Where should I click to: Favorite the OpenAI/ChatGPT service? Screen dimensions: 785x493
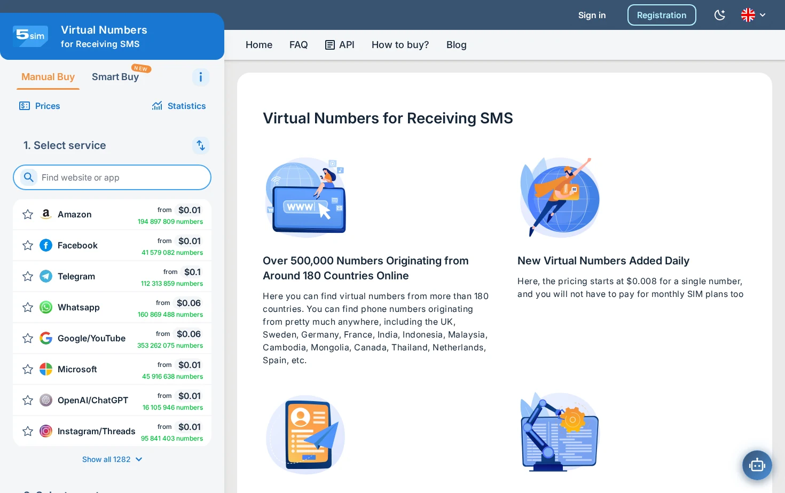point(28,401)
